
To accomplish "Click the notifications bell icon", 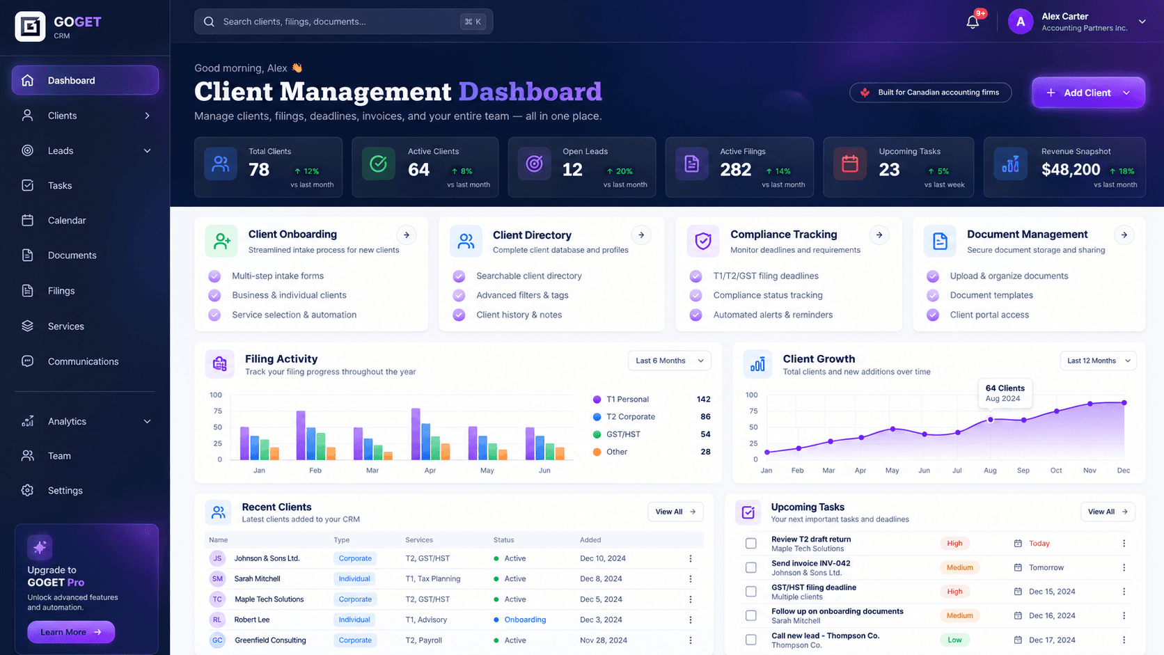I will click(x=973, y=22).
